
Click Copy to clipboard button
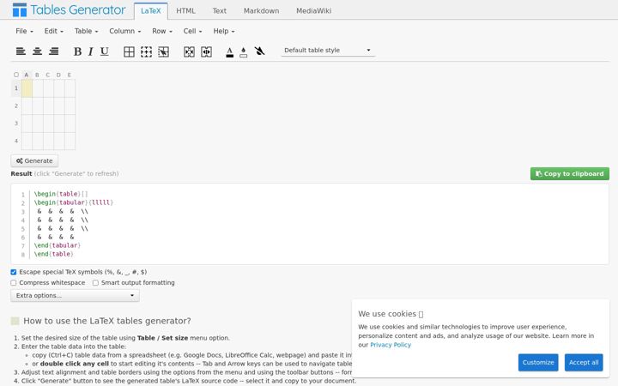[570, 173]
